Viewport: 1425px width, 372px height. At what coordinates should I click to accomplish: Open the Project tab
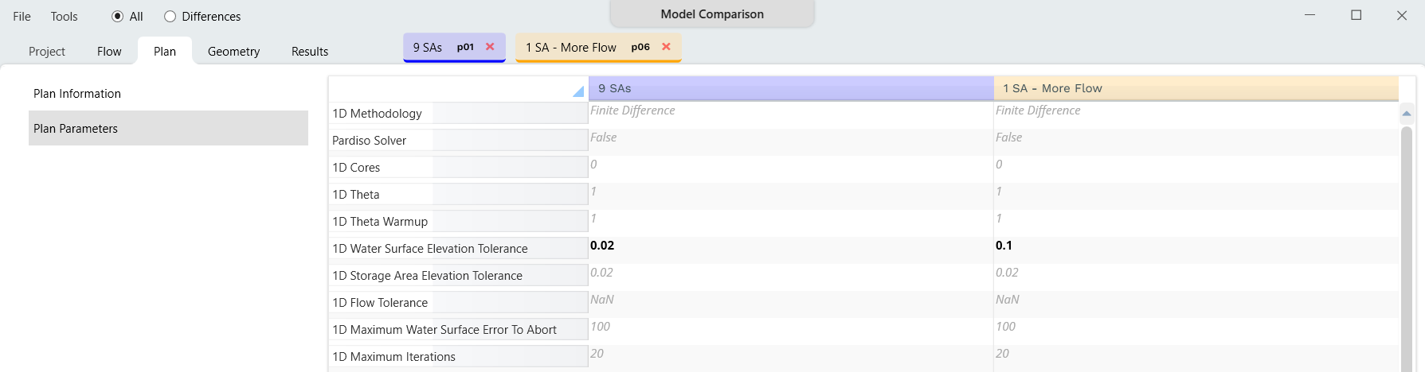coord(47,52)
